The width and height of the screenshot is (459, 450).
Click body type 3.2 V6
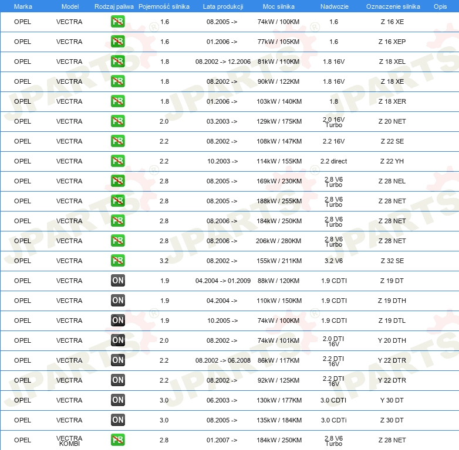point(334,261)
